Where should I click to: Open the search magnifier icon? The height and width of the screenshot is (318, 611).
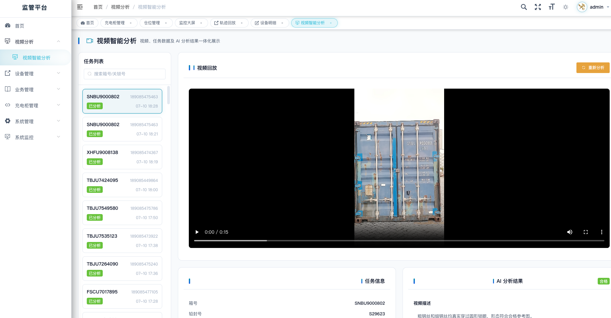click(x=524, y=7)
